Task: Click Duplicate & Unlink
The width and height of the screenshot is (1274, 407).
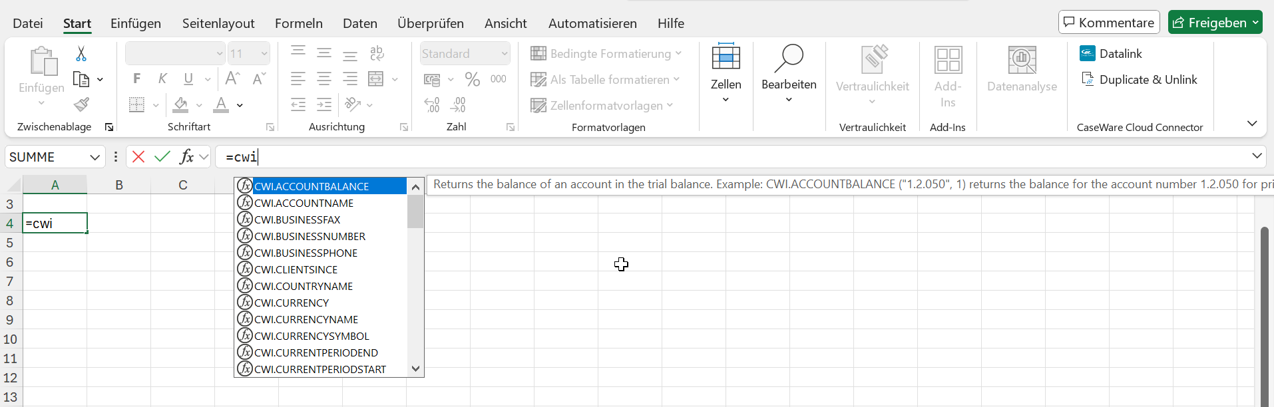Action: click(1139, 79)
